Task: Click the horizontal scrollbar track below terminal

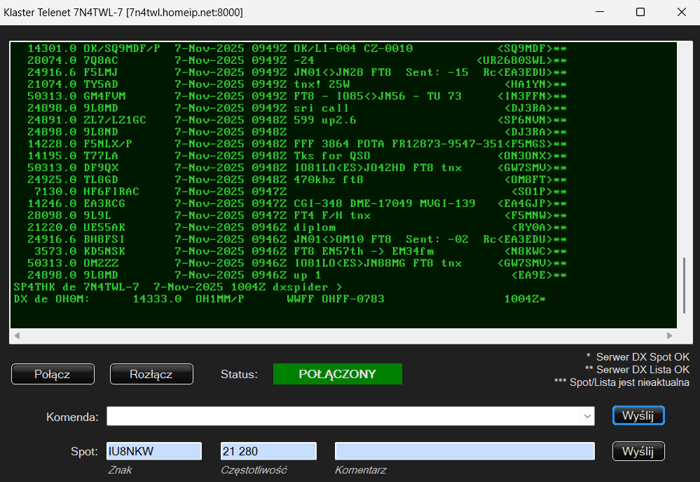Action: (343, 336)
